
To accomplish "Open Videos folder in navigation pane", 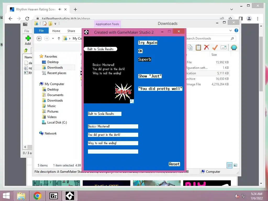I will (52, 117).
